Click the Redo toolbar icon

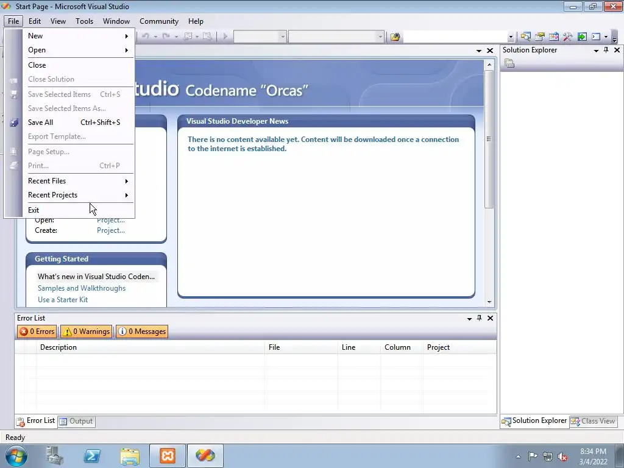click(x=166, y=37)
